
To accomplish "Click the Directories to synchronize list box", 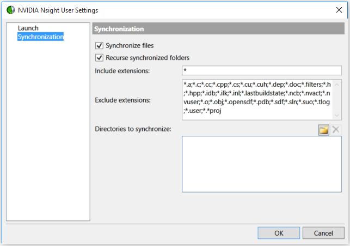I will 262,164.
